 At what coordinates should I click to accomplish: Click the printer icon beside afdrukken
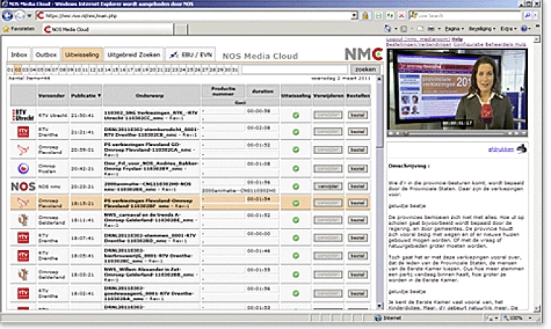523,149
